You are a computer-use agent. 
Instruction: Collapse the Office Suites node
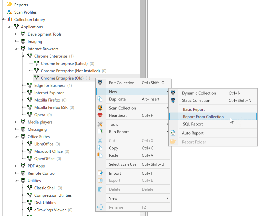coord(16,137)
